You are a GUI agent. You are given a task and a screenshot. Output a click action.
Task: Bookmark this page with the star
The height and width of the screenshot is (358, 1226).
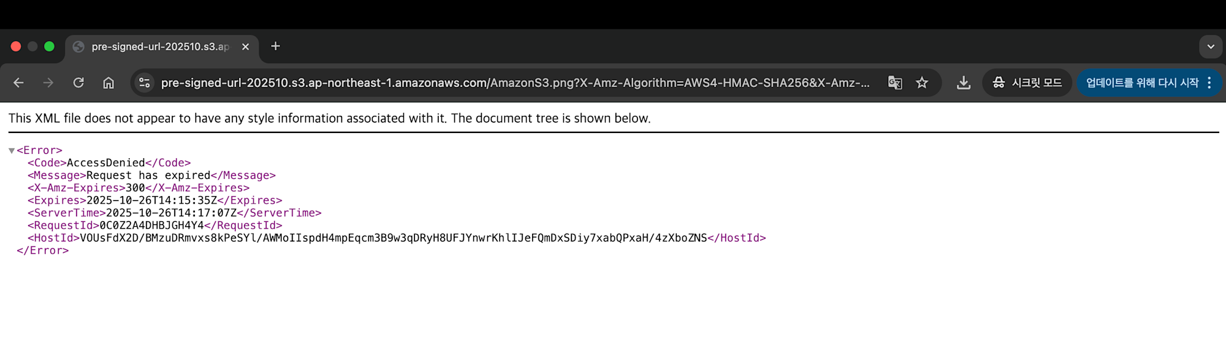point(922,83)
